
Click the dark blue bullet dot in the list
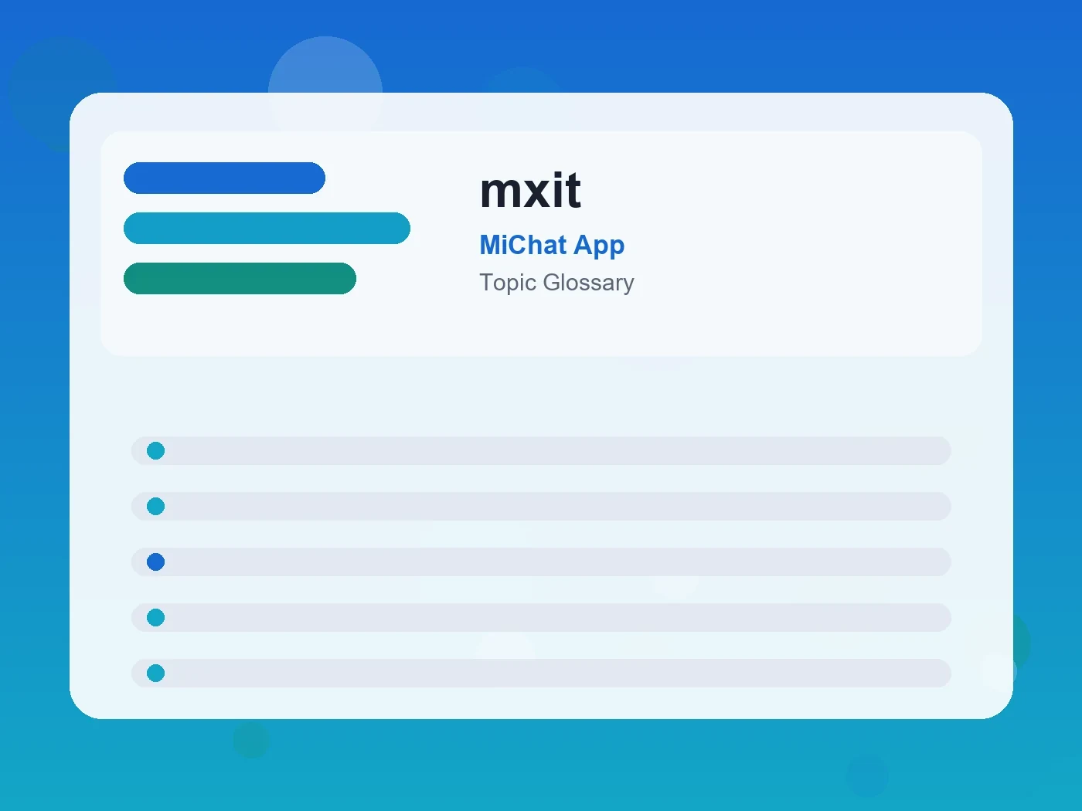(156, 562)
